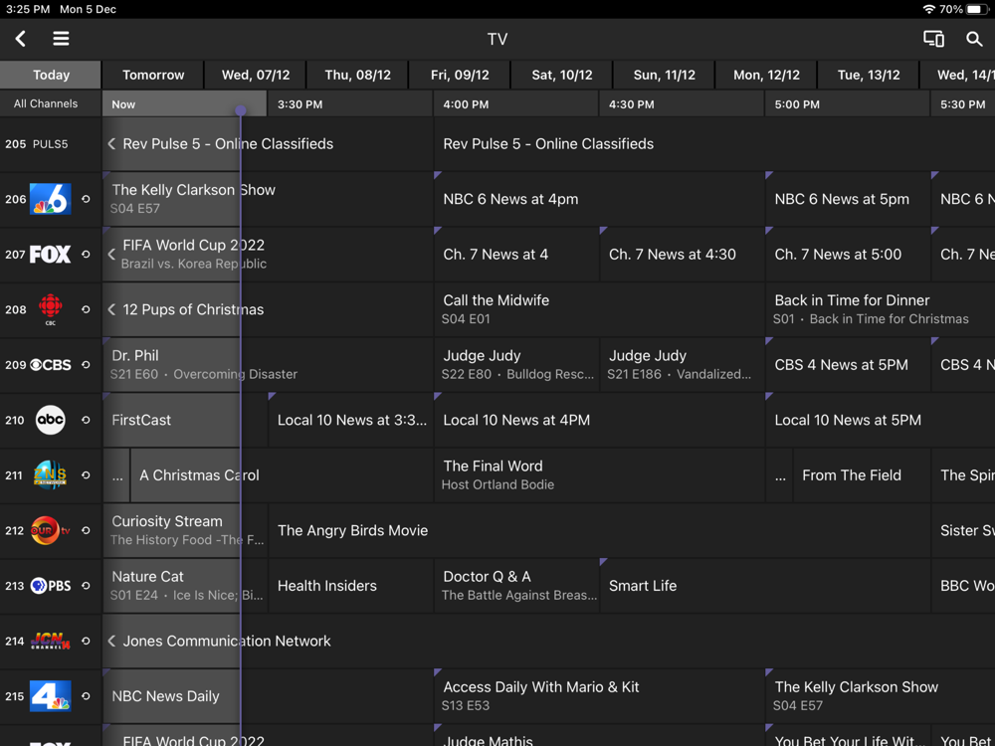Viewport: 995px width, 746px height.
Task: Open Dr. Phil Overcoming Disaster episode
Action: click(x=267, y=365)
